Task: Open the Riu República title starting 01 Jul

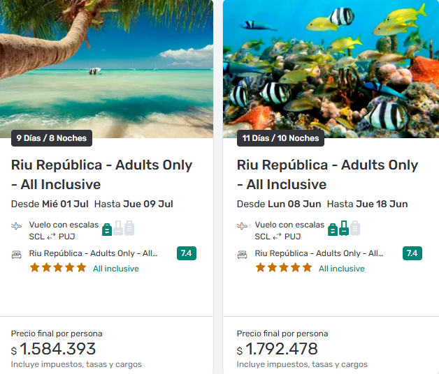Action: pyautogui.click(x=101, y=174)
